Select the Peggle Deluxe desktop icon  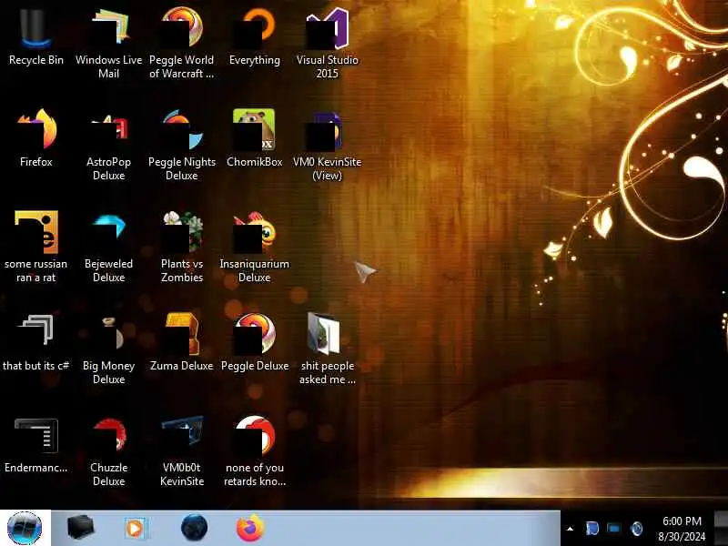click(255, 343)
